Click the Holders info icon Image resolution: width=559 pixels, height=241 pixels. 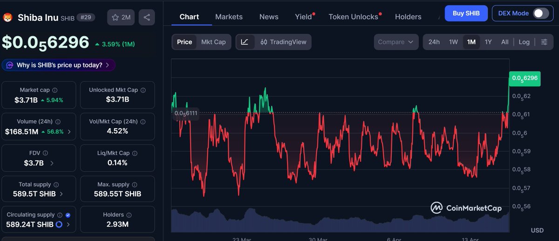click(x=129, y=215)
